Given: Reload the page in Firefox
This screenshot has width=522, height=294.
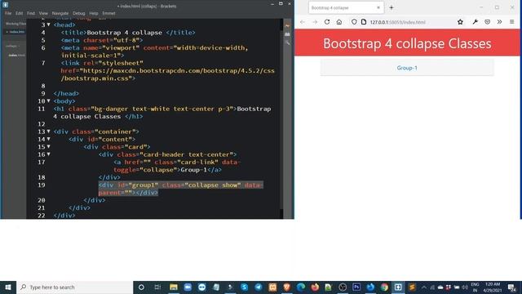Looking at the screenshot, I should click(x=327, y=22).
